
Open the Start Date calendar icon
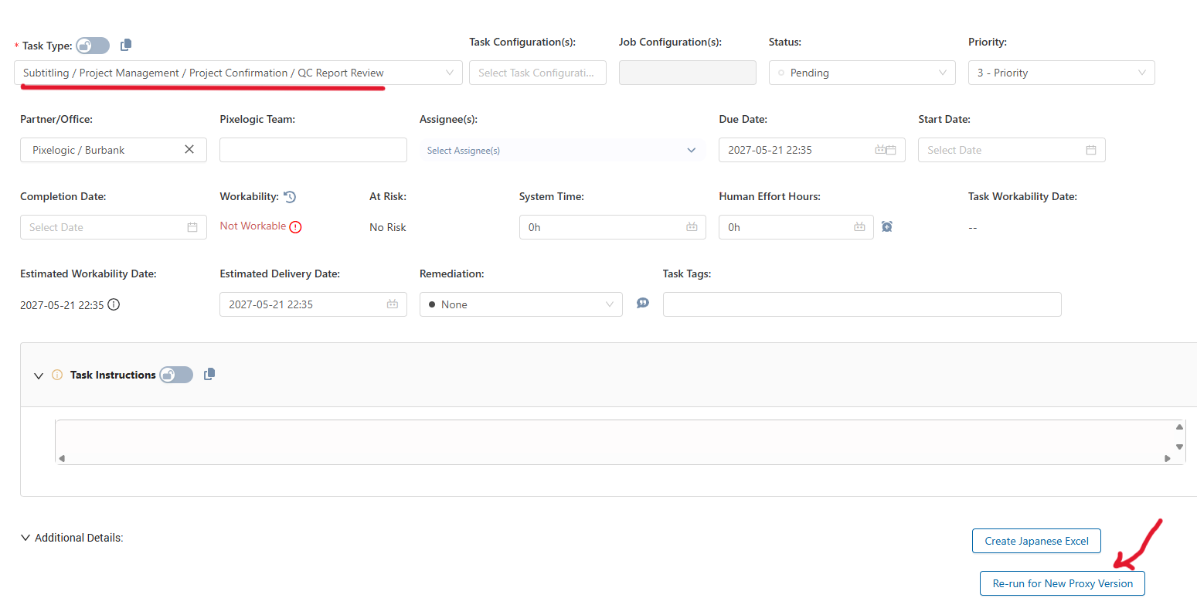(1090, 150)
